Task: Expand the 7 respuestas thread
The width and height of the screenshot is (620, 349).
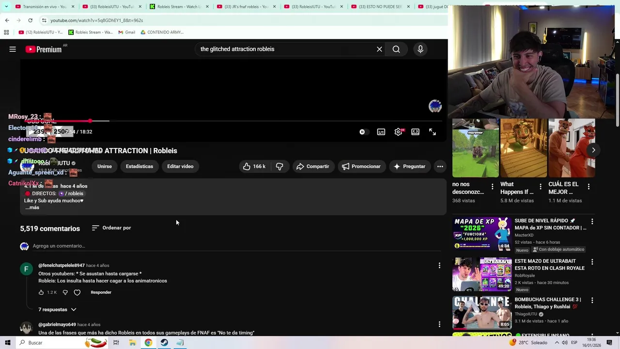Action: pos(57,309)
